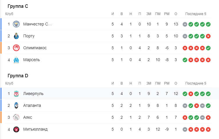Screen dimensions: 219x139
Task: Click the Midtjylland club logo
Action: pos(16,129)
